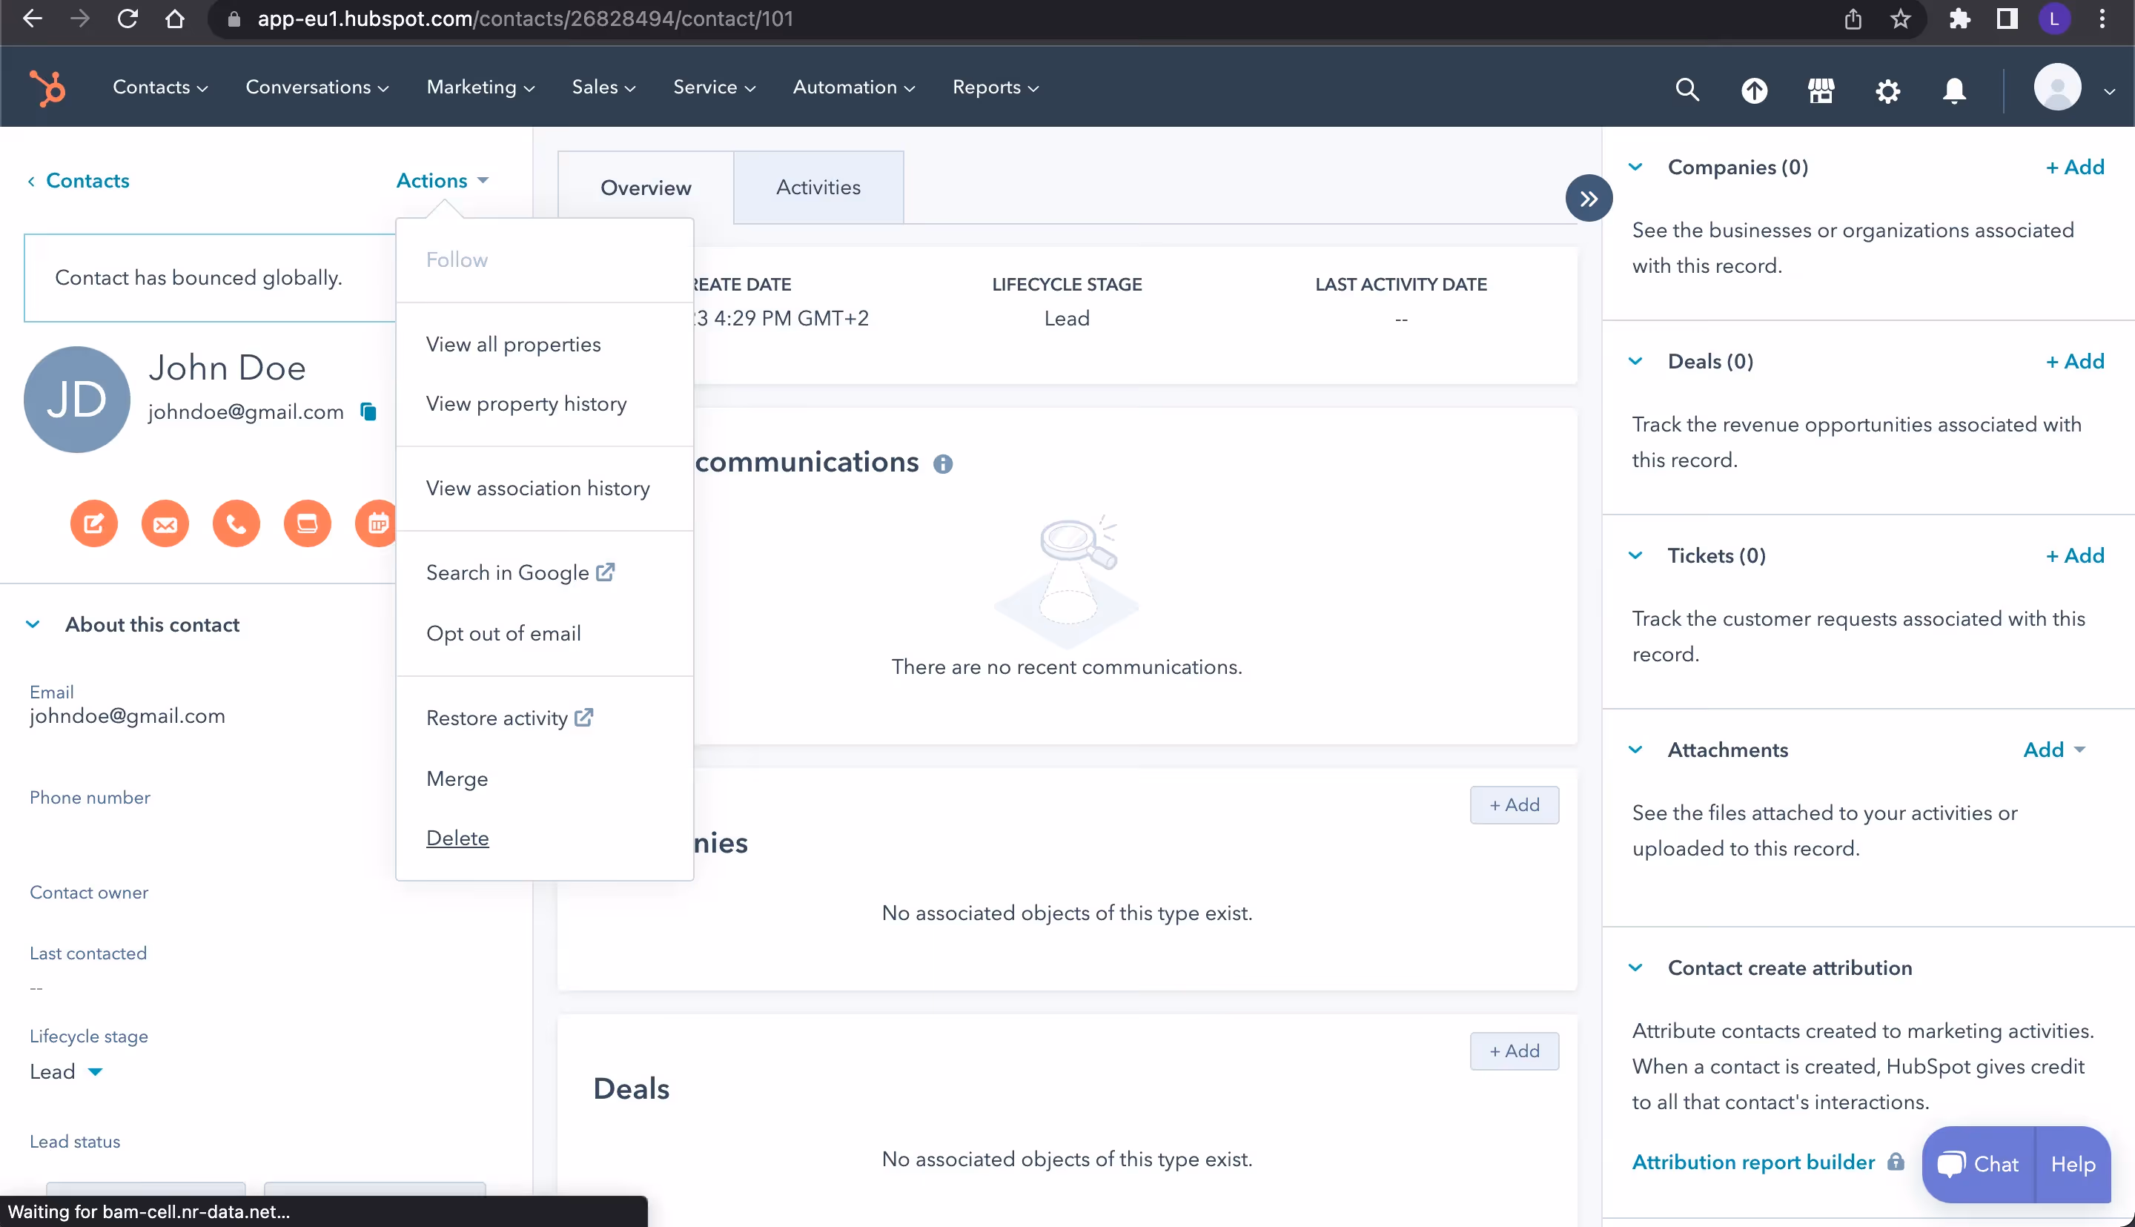Open the Service navigation dropdown
The image size is (2135, 1227).
714,87
